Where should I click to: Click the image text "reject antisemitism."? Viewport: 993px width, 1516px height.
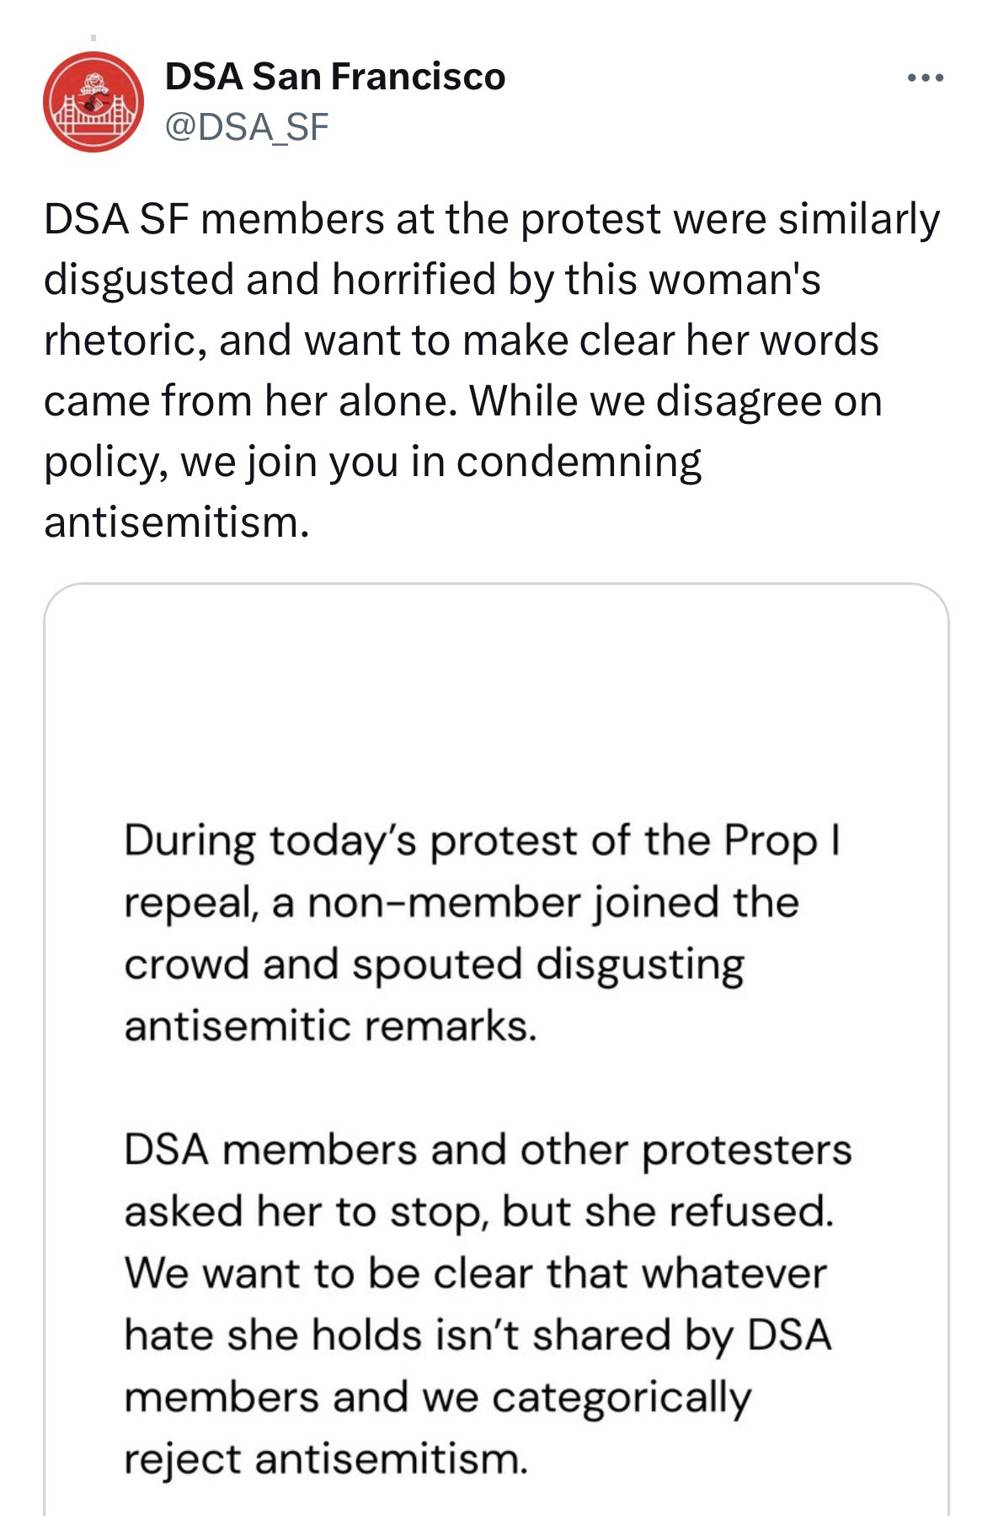[326, 1458]
